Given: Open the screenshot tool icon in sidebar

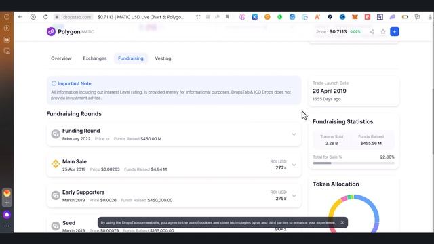Looking at the screenshot, I should [x=7, y=51].
